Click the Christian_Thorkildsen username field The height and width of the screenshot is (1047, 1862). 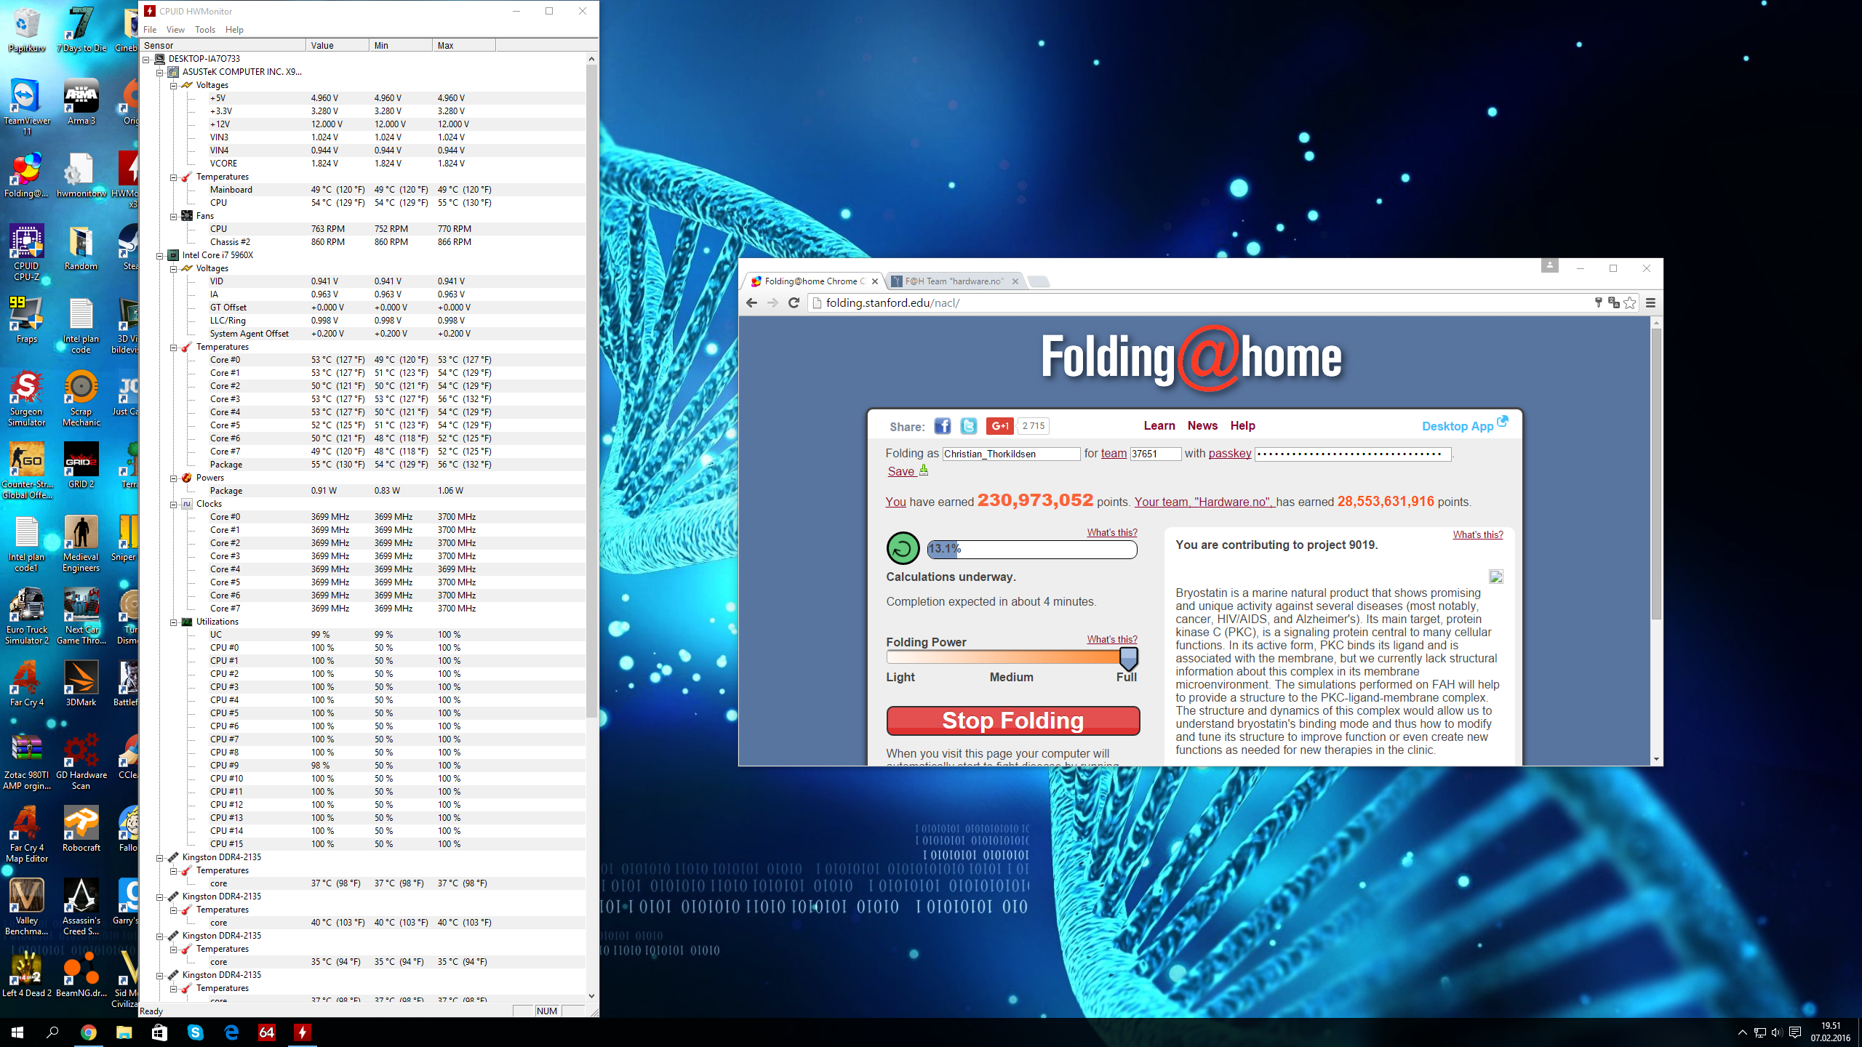click(x=1012, y=454)
